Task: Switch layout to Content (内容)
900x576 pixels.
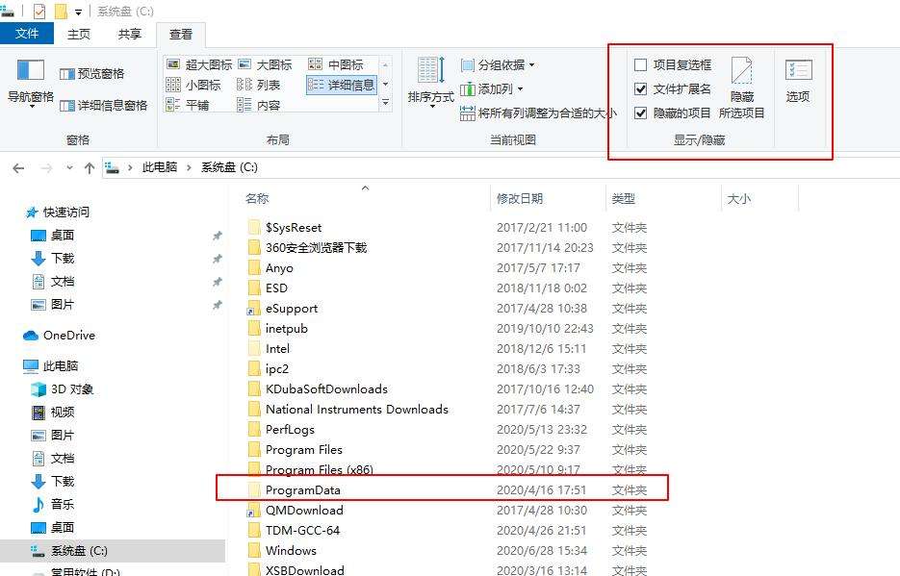Action: click(259, 105)
